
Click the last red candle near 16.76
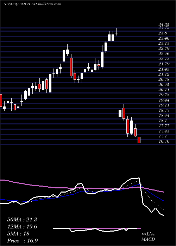(x=139, y=140)
